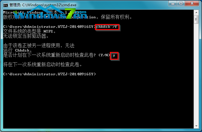The width and height of the screenshot is (202, 132).
Task: Click the last command prompt line
Action: [50, 74]
